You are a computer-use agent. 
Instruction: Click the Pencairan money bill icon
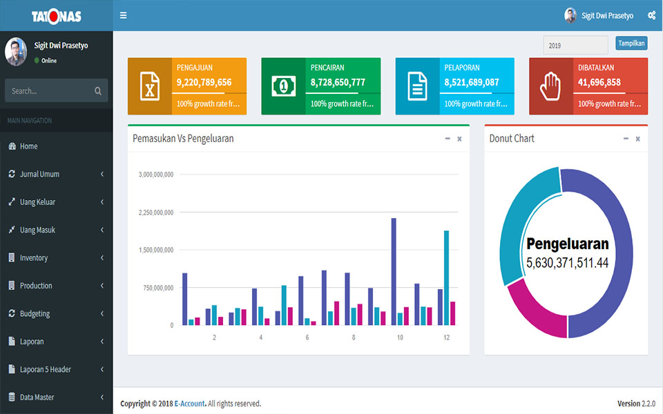[x=283, y=86]
